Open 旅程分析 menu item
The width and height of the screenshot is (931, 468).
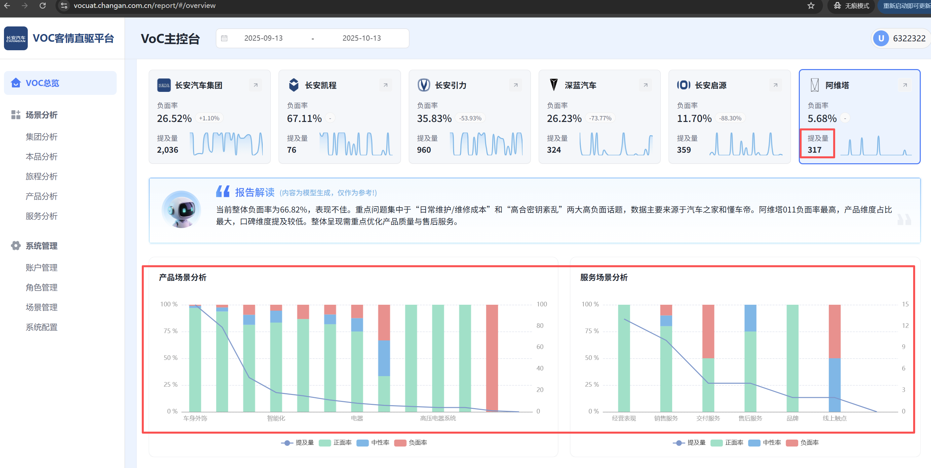[41, 176]
